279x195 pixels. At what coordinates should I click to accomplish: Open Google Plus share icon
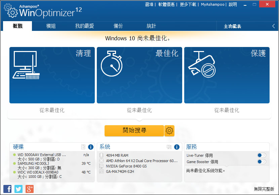pyautogui.click(x=30, y=189)
